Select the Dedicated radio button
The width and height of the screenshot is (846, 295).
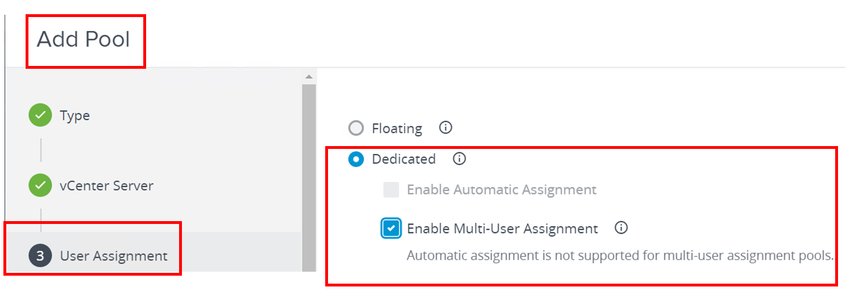pos(356,159)
